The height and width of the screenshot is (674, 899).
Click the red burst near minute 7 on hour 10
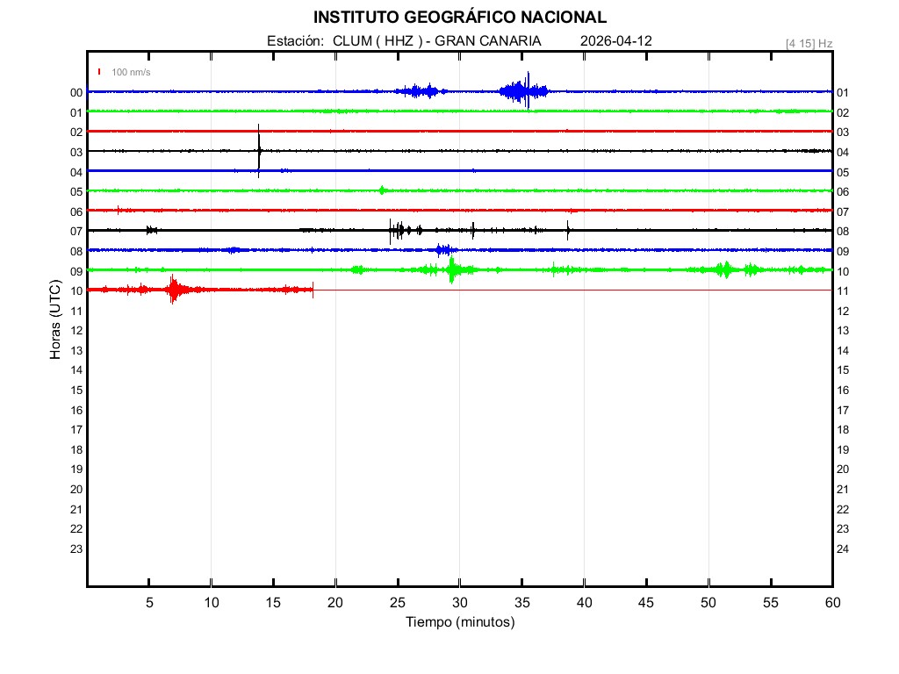[173, 289]
